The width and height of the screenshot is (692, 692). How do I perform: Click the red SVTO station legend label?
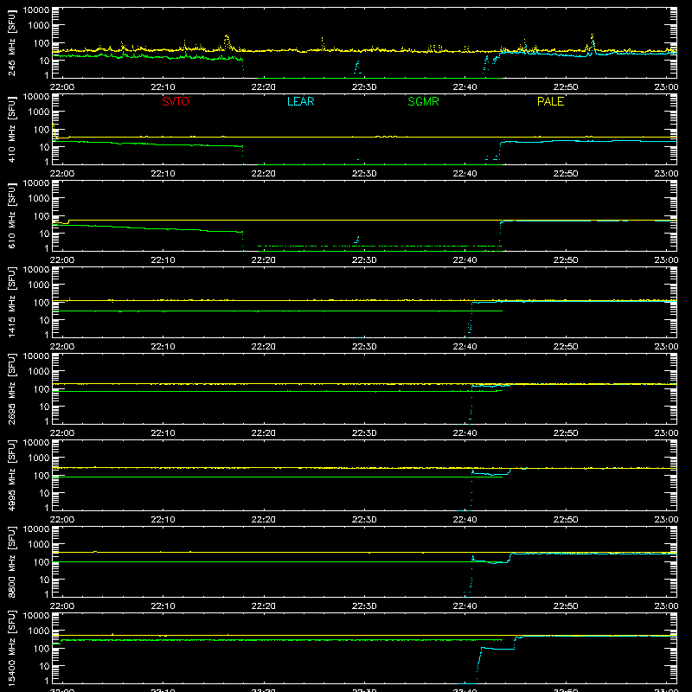[x=176, y=101]
